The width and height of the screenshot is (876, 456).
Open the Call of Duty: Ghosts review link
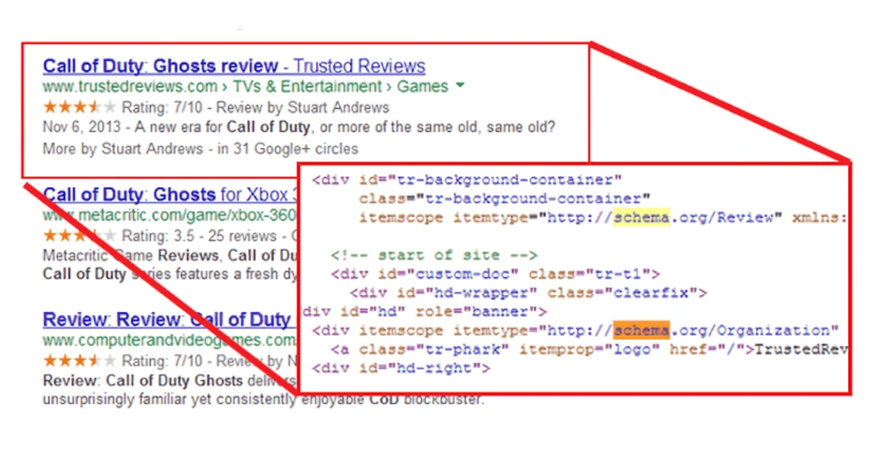234,66
